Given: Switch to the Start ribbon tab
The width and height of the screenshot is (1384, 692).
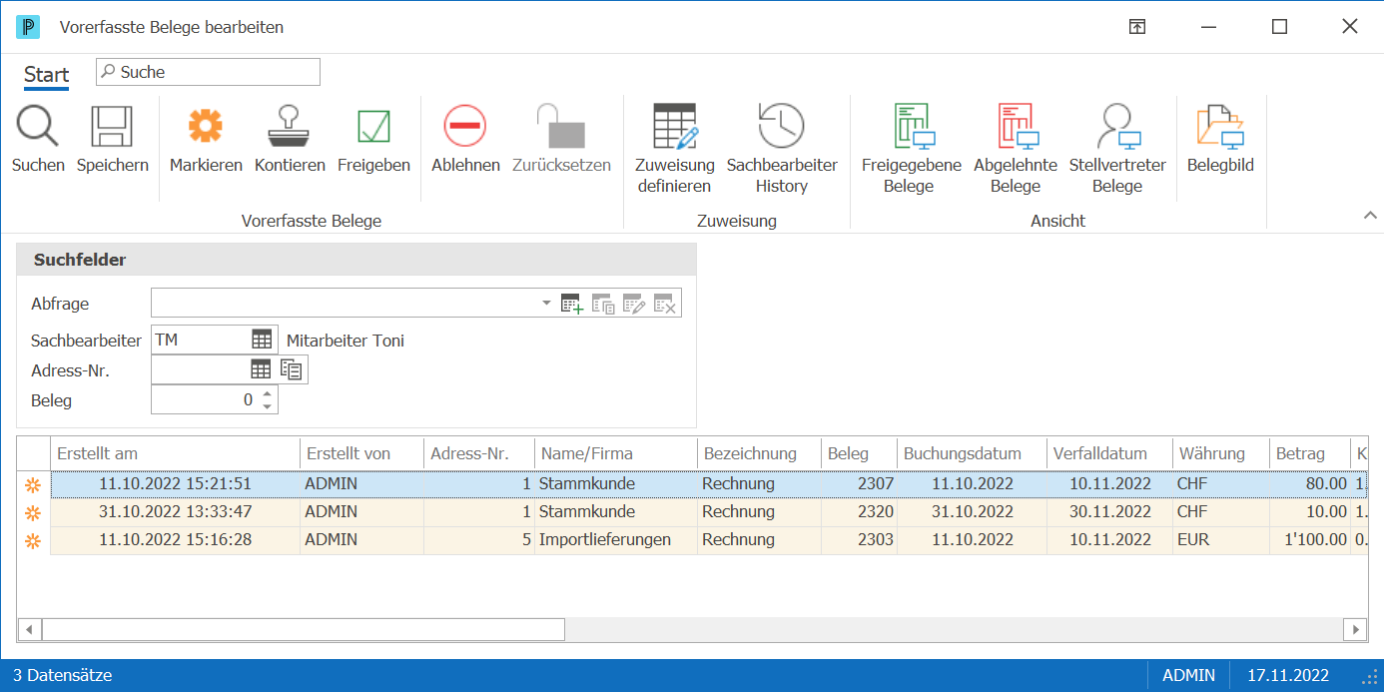Looking at the screenshot, I should pos(46,75).
